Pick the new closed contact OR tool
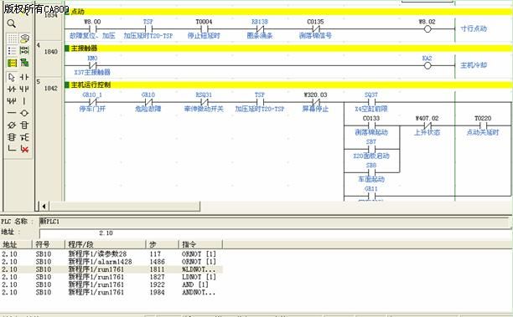The height and width of the screenshot is (317, 513). [x=12, y=101]
